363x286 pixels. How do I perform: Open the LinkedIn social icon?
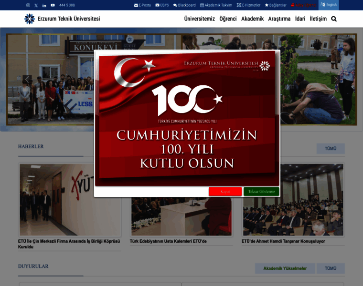click(44, 5)
